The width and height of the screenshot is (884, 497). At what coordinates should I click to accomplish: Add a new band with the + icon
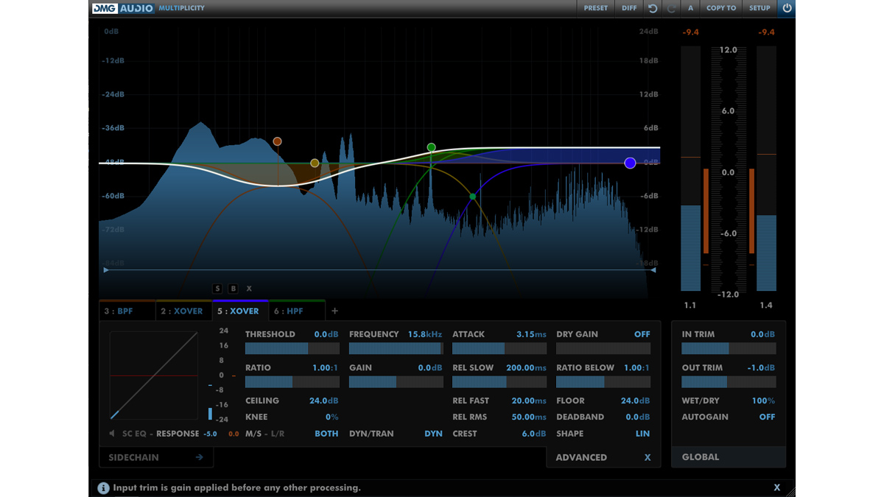click(334, 311)
